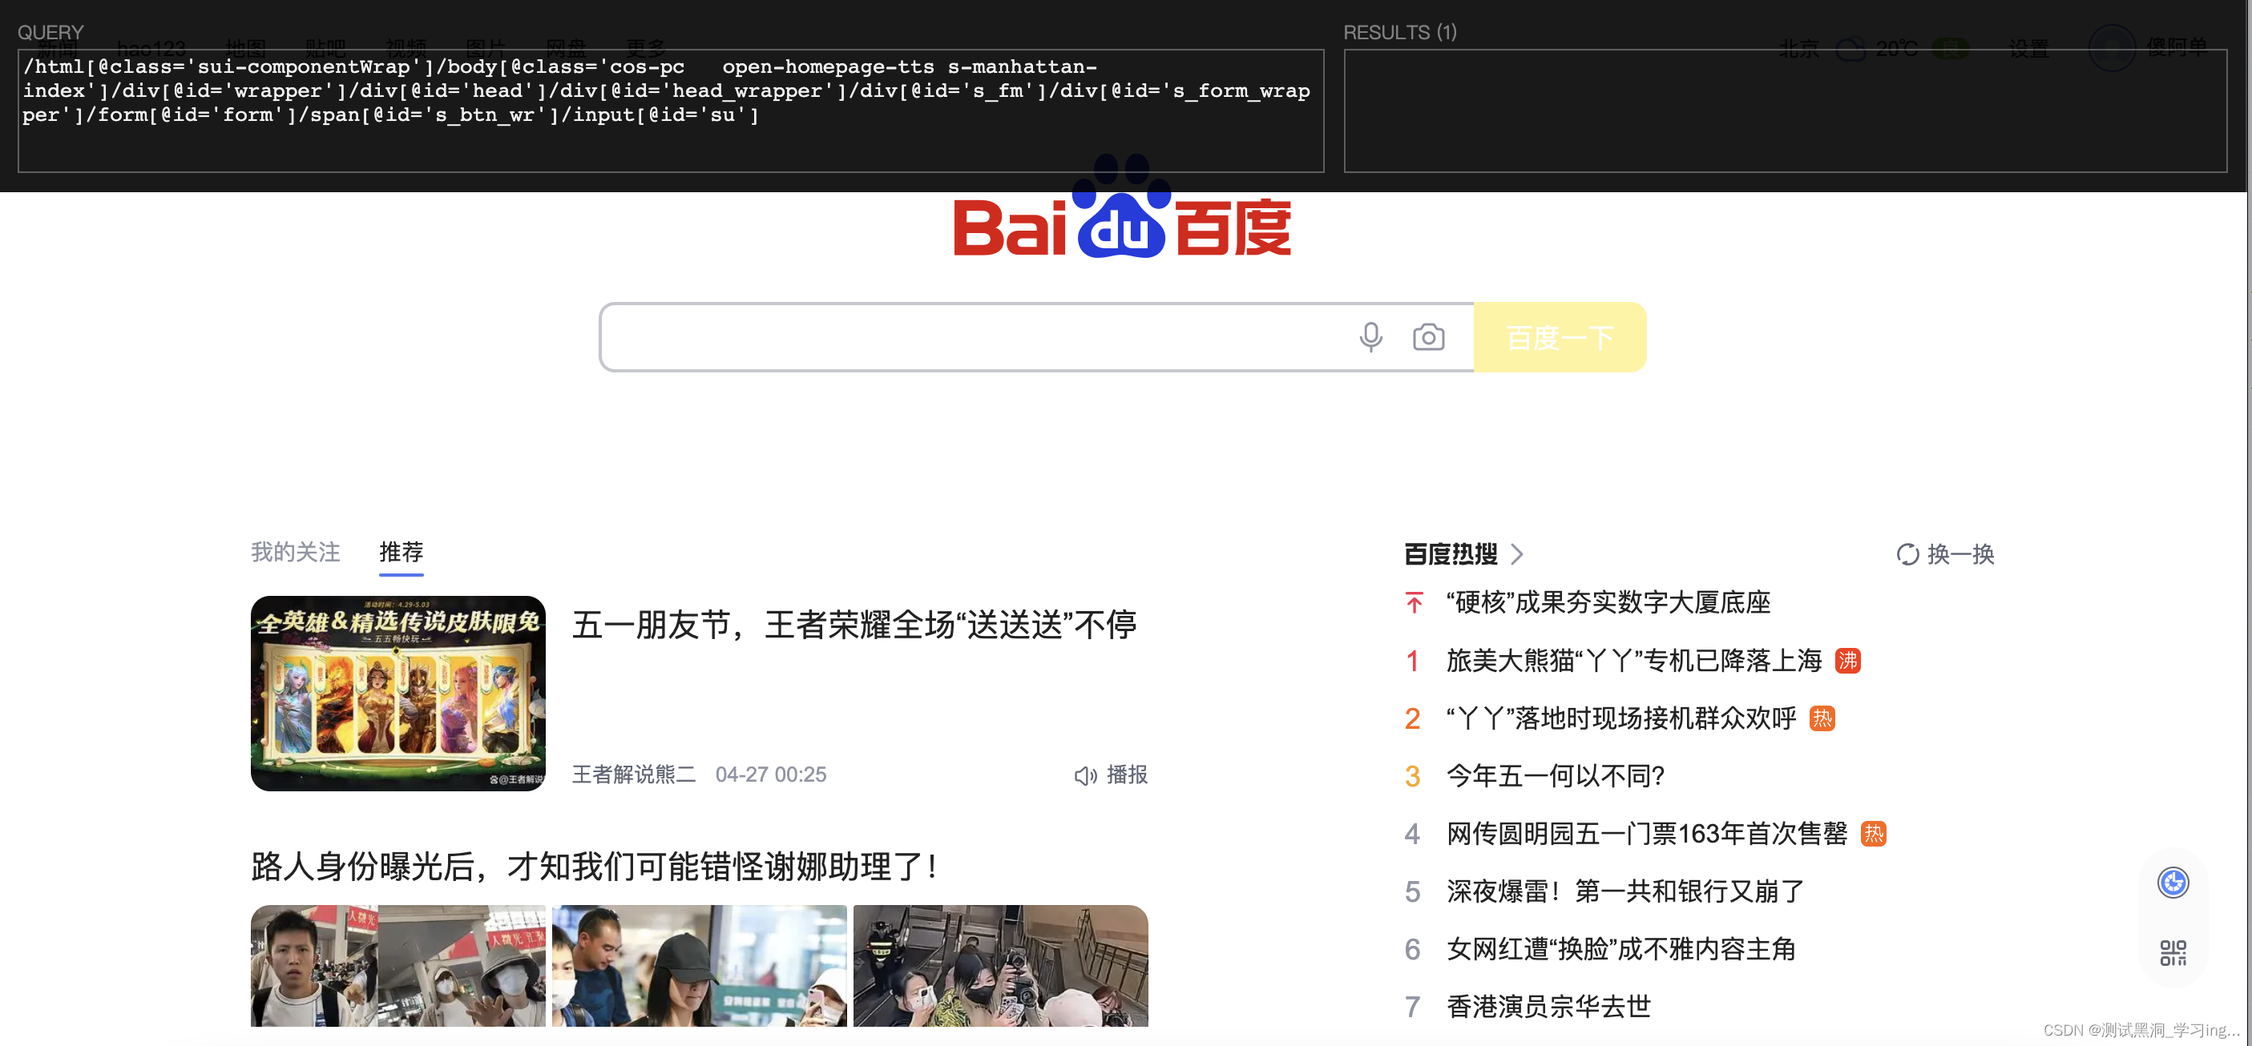This screenshot has height=1046, width=2252.
Task: Open hot search item 香港演员宗华去世
Action: (x=1548, y=1007)
